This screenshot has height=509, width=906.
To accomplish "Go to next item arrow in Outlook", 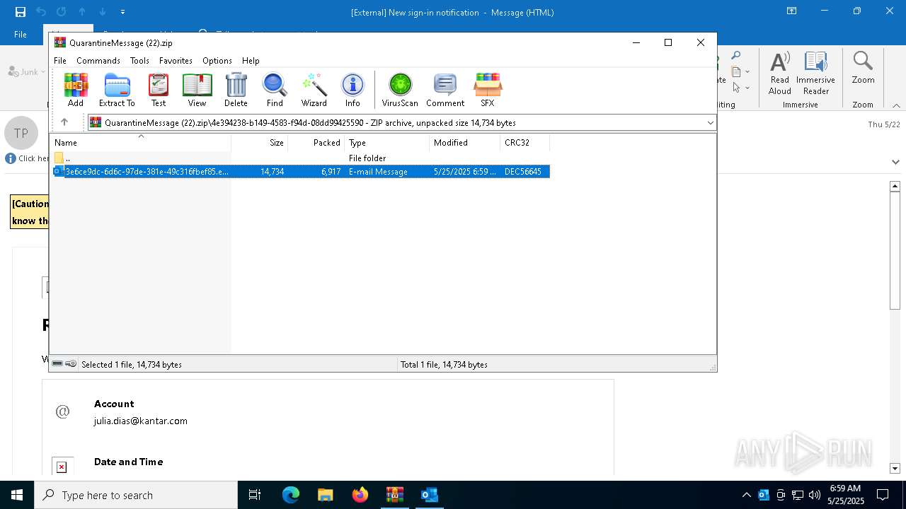I will pos(103,12).
